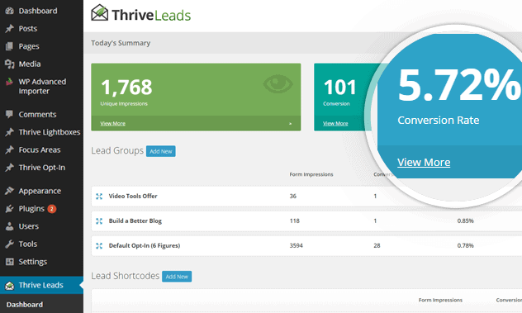Viewport: 522px width, 313px height.
Task: Open the Video Tools Offer lead group
Action: pyautogui.click(x=133, y=196)
